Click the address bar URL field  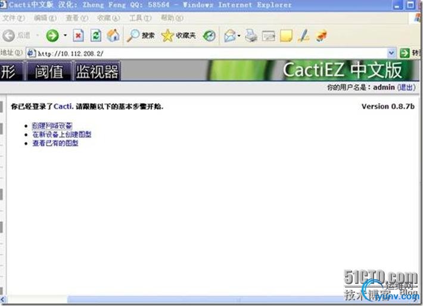pos(211,53)
